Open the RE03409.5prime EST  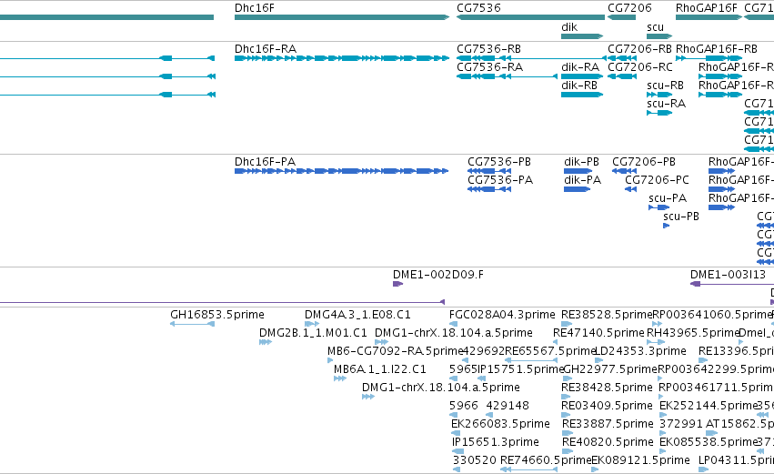point(567,415)
